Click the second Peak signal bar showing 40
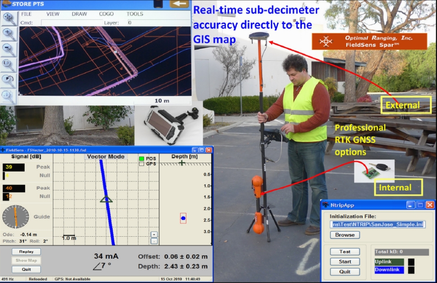Image resolution: width=437 pixels, height=283 pixels. tap(13, 188)
